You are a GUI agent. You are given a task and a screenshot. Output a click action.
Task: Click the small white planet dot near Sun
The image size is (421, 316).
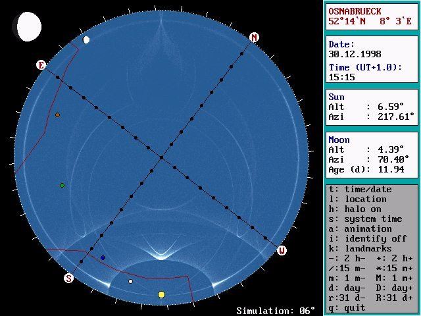[x=130, y=281]
